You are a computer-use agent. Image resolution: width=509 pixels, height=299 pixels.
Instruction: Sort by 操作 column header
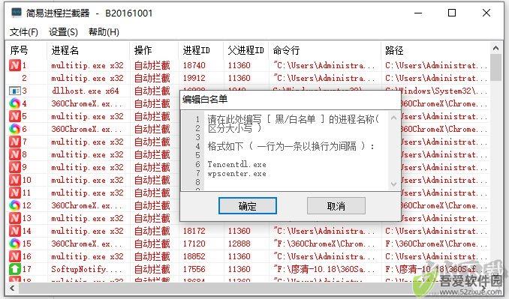(154, 50)
